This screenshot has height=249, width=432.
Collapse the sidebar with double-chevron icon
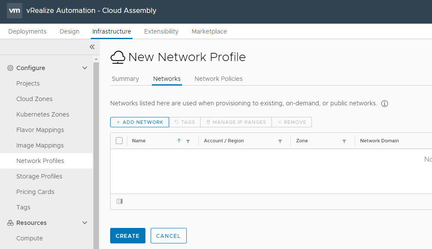point(92,47)
